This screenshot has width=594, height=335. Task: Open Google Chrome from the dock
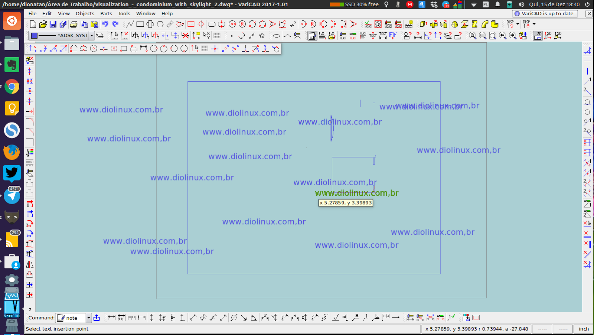[12, 87]
